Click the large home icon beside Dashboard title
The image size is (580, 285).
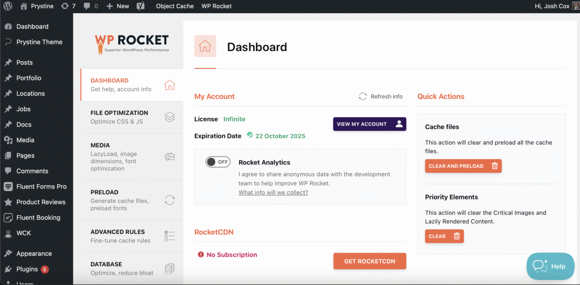(x=205, y=46)
